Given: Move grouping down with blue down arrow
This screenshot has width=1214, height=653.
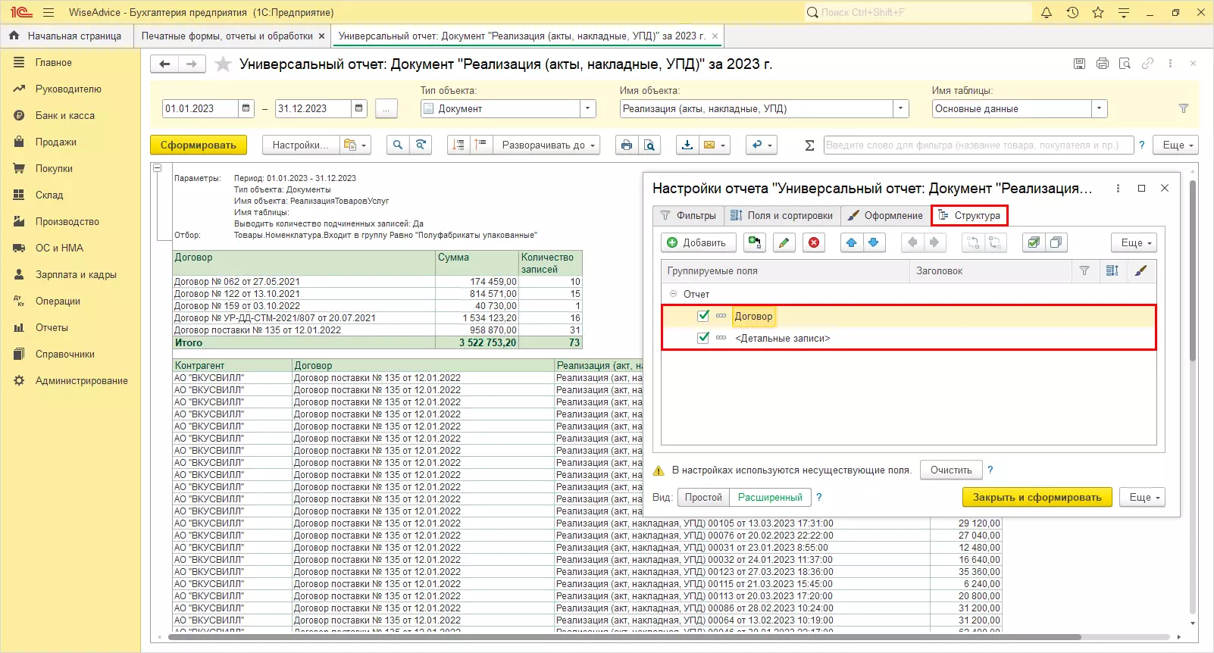Looking at the screenshot, I should (x=874, y=242).
